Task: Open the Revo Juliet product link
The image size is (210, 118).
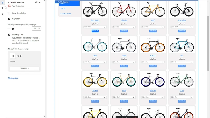Action: coord(95,20)
